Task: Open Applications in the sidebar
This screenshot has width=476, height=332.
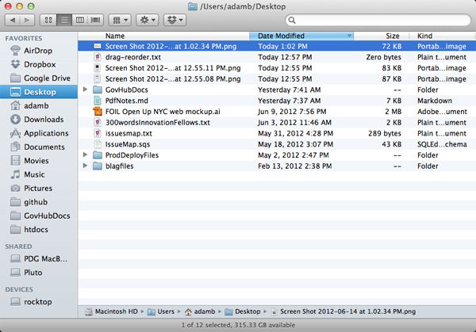Action: pyautogui.click(x=39, y=133)
